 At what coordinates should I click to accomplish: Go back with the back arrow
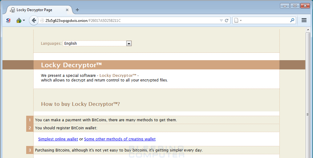coord(34,20)
